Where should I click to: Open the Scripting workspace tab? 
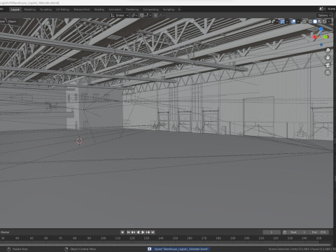(x=169, y=10)
